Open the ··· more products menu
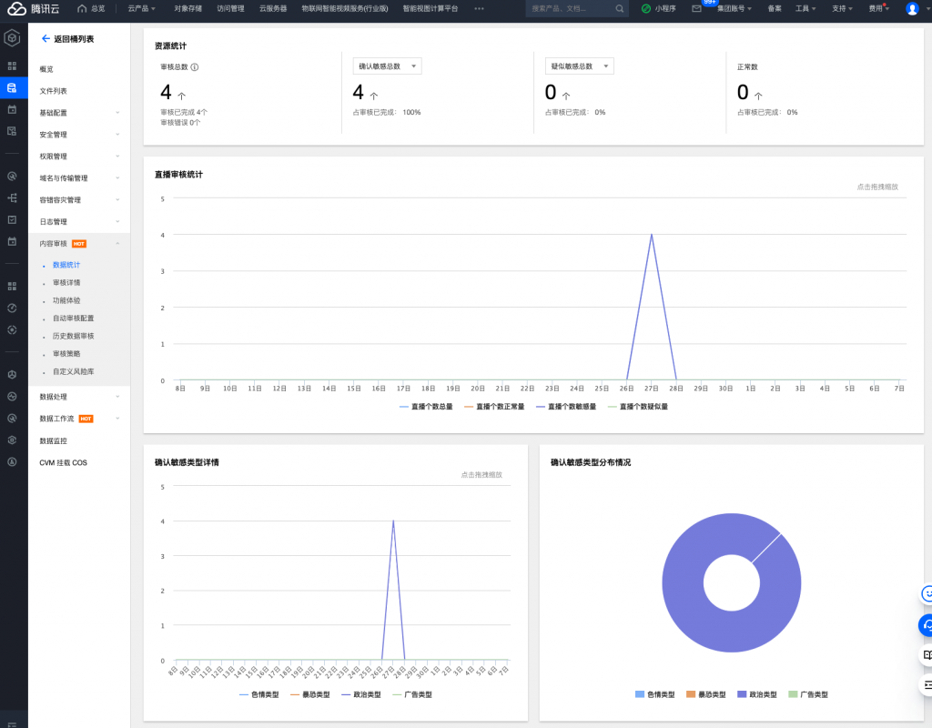The height and width of the screenshot is (728, 932). [x=479, y=8]
